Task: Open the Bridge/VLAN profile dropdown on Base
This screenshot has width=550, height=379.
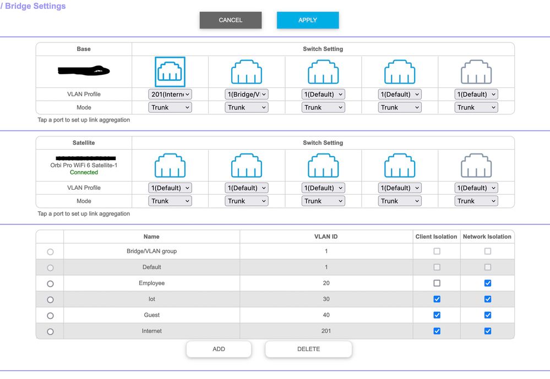Action: coord(247,94)
